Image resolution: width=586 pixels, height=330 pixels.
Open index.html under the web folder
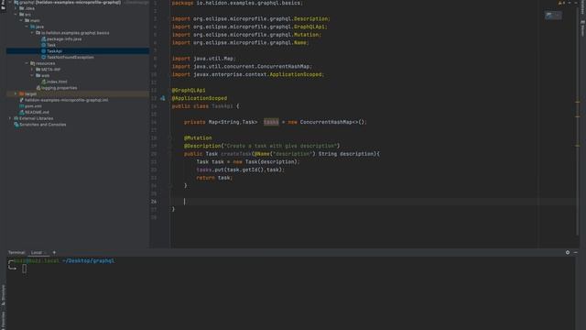click(x=57, y=82)
